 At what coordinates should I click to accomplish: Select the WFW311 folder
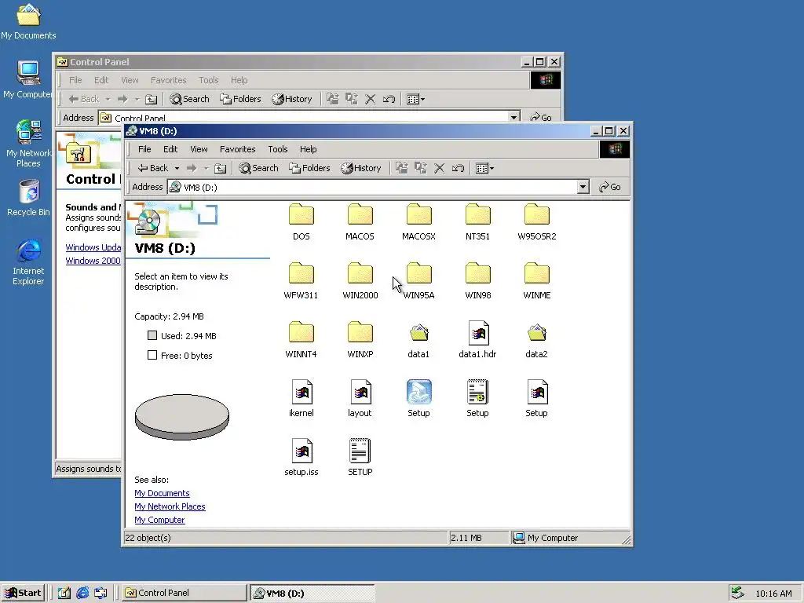301,280
